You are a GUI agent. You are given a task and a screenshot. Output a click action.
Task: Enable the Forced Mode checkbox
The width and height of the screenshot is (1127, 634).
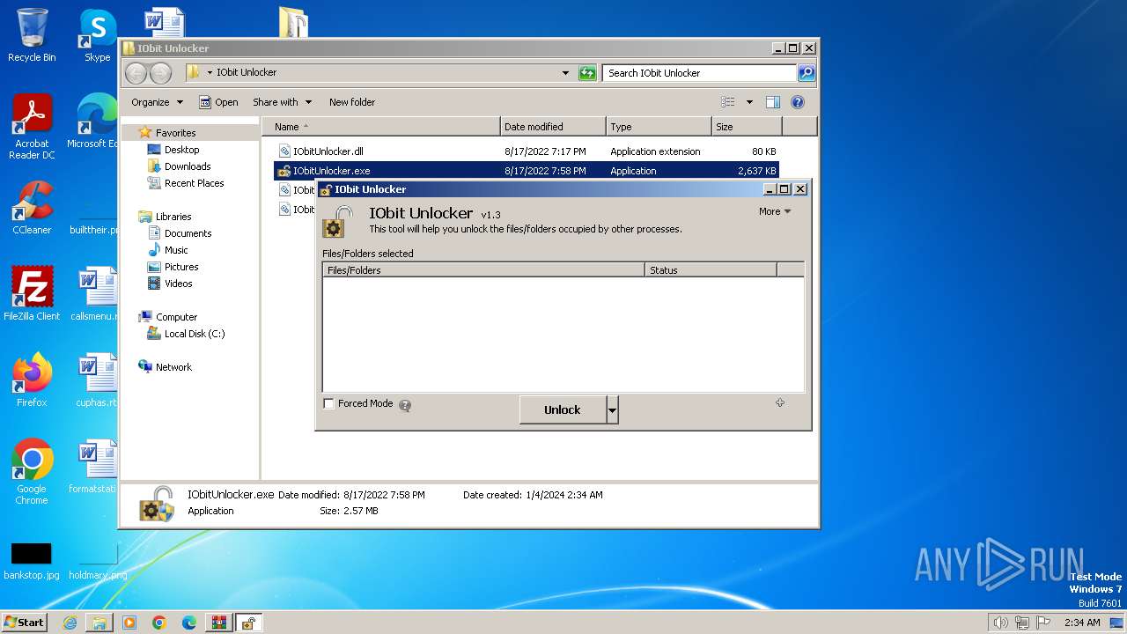329,404
